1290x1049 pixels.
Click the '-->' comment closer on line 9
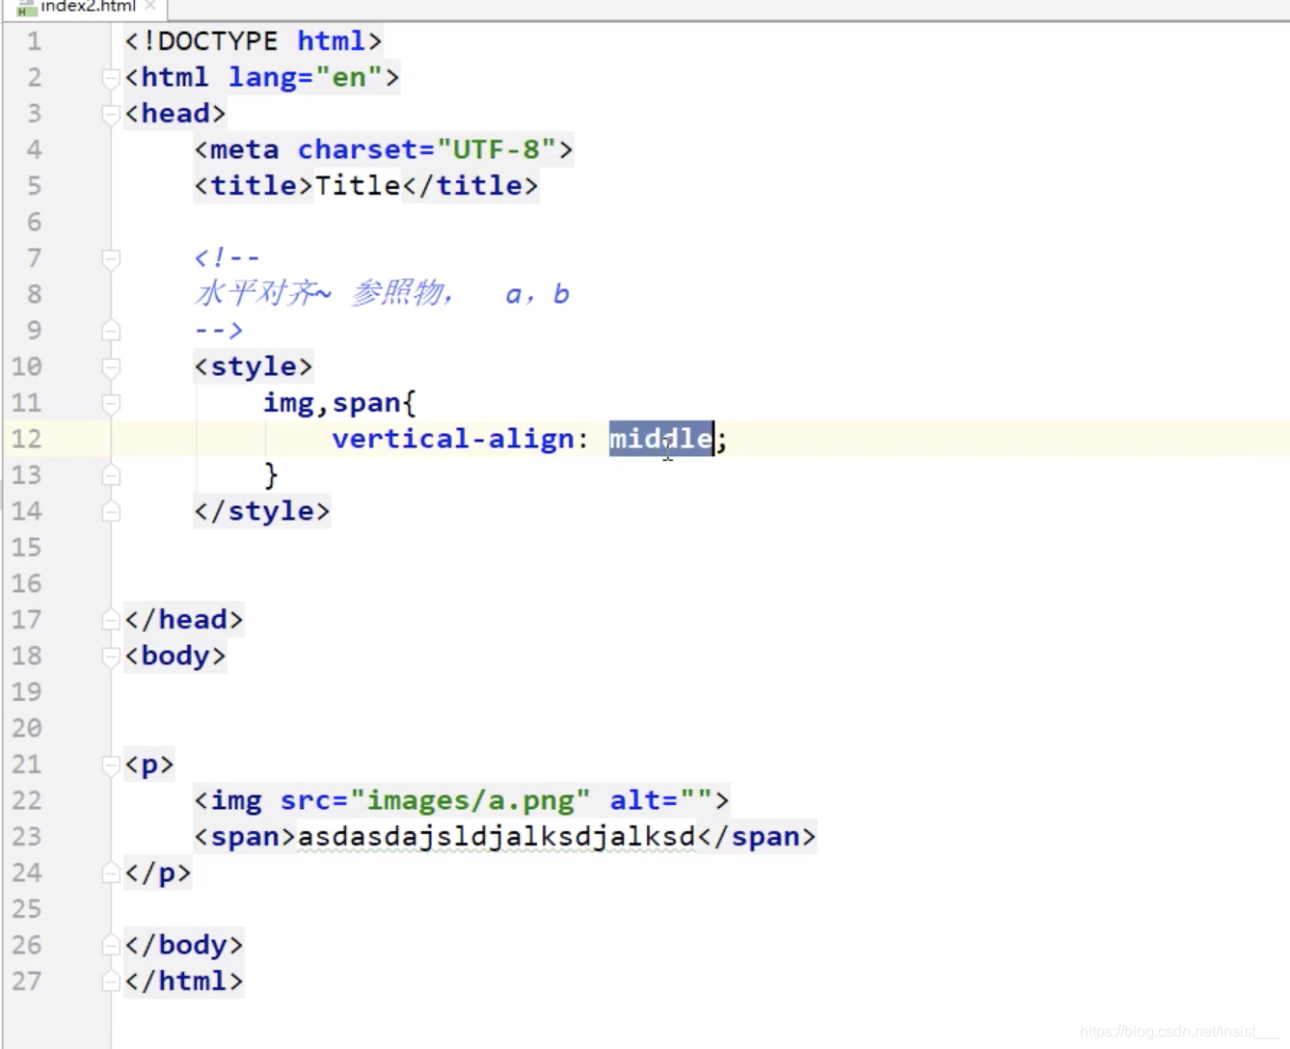[219, 331]
